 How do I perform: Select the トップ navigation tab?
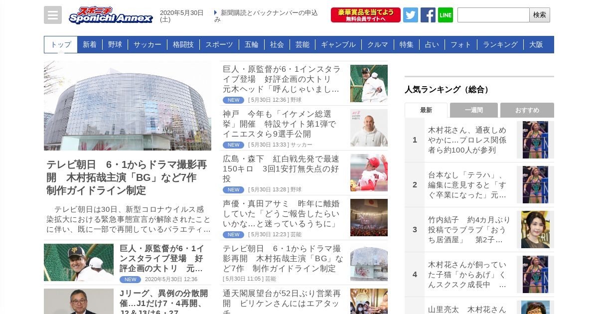click(x=61, y=44)
